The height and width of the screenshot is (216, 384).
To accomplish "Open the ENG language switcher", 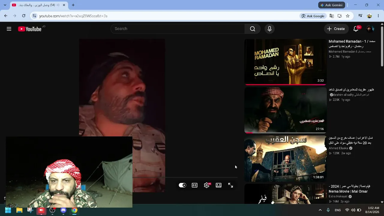I will [x=338, y=210].
